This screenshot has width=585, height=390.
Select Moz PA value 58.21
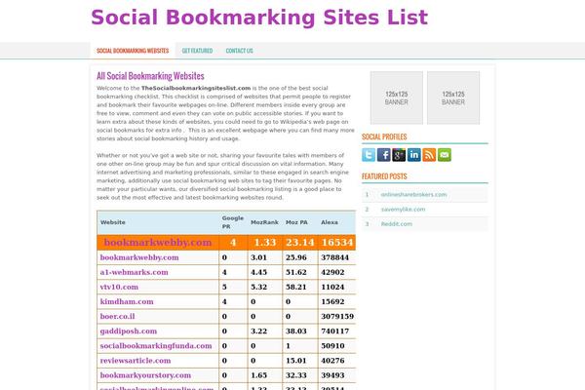[x=296, y=287]
